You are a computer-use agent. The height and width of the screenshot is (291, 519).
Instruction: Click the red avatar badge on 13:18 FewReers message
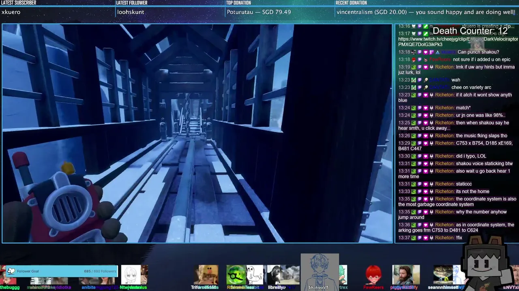pyautogui.click(x=414, y=60)
